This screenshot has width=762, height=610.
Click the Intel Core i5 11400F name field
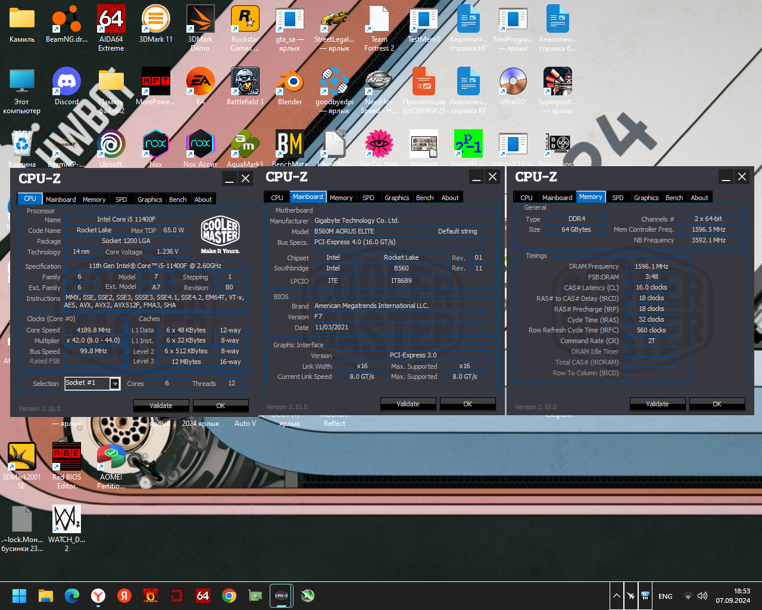click(126, 220)
